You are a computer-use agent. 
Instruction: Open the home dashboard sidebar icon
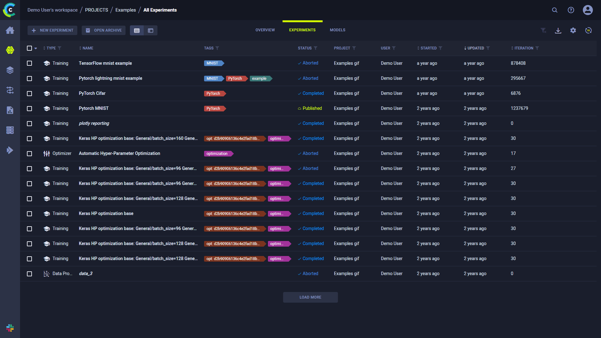tap(10, 30)
